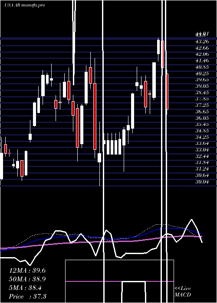The width and height of the screenshot is (217, 303).
Task: Click the 39.65 price axis label
Action: (202, 80)
